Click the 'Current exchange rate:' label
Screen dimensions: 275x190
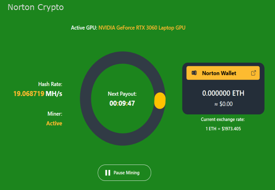click(223, 119)
